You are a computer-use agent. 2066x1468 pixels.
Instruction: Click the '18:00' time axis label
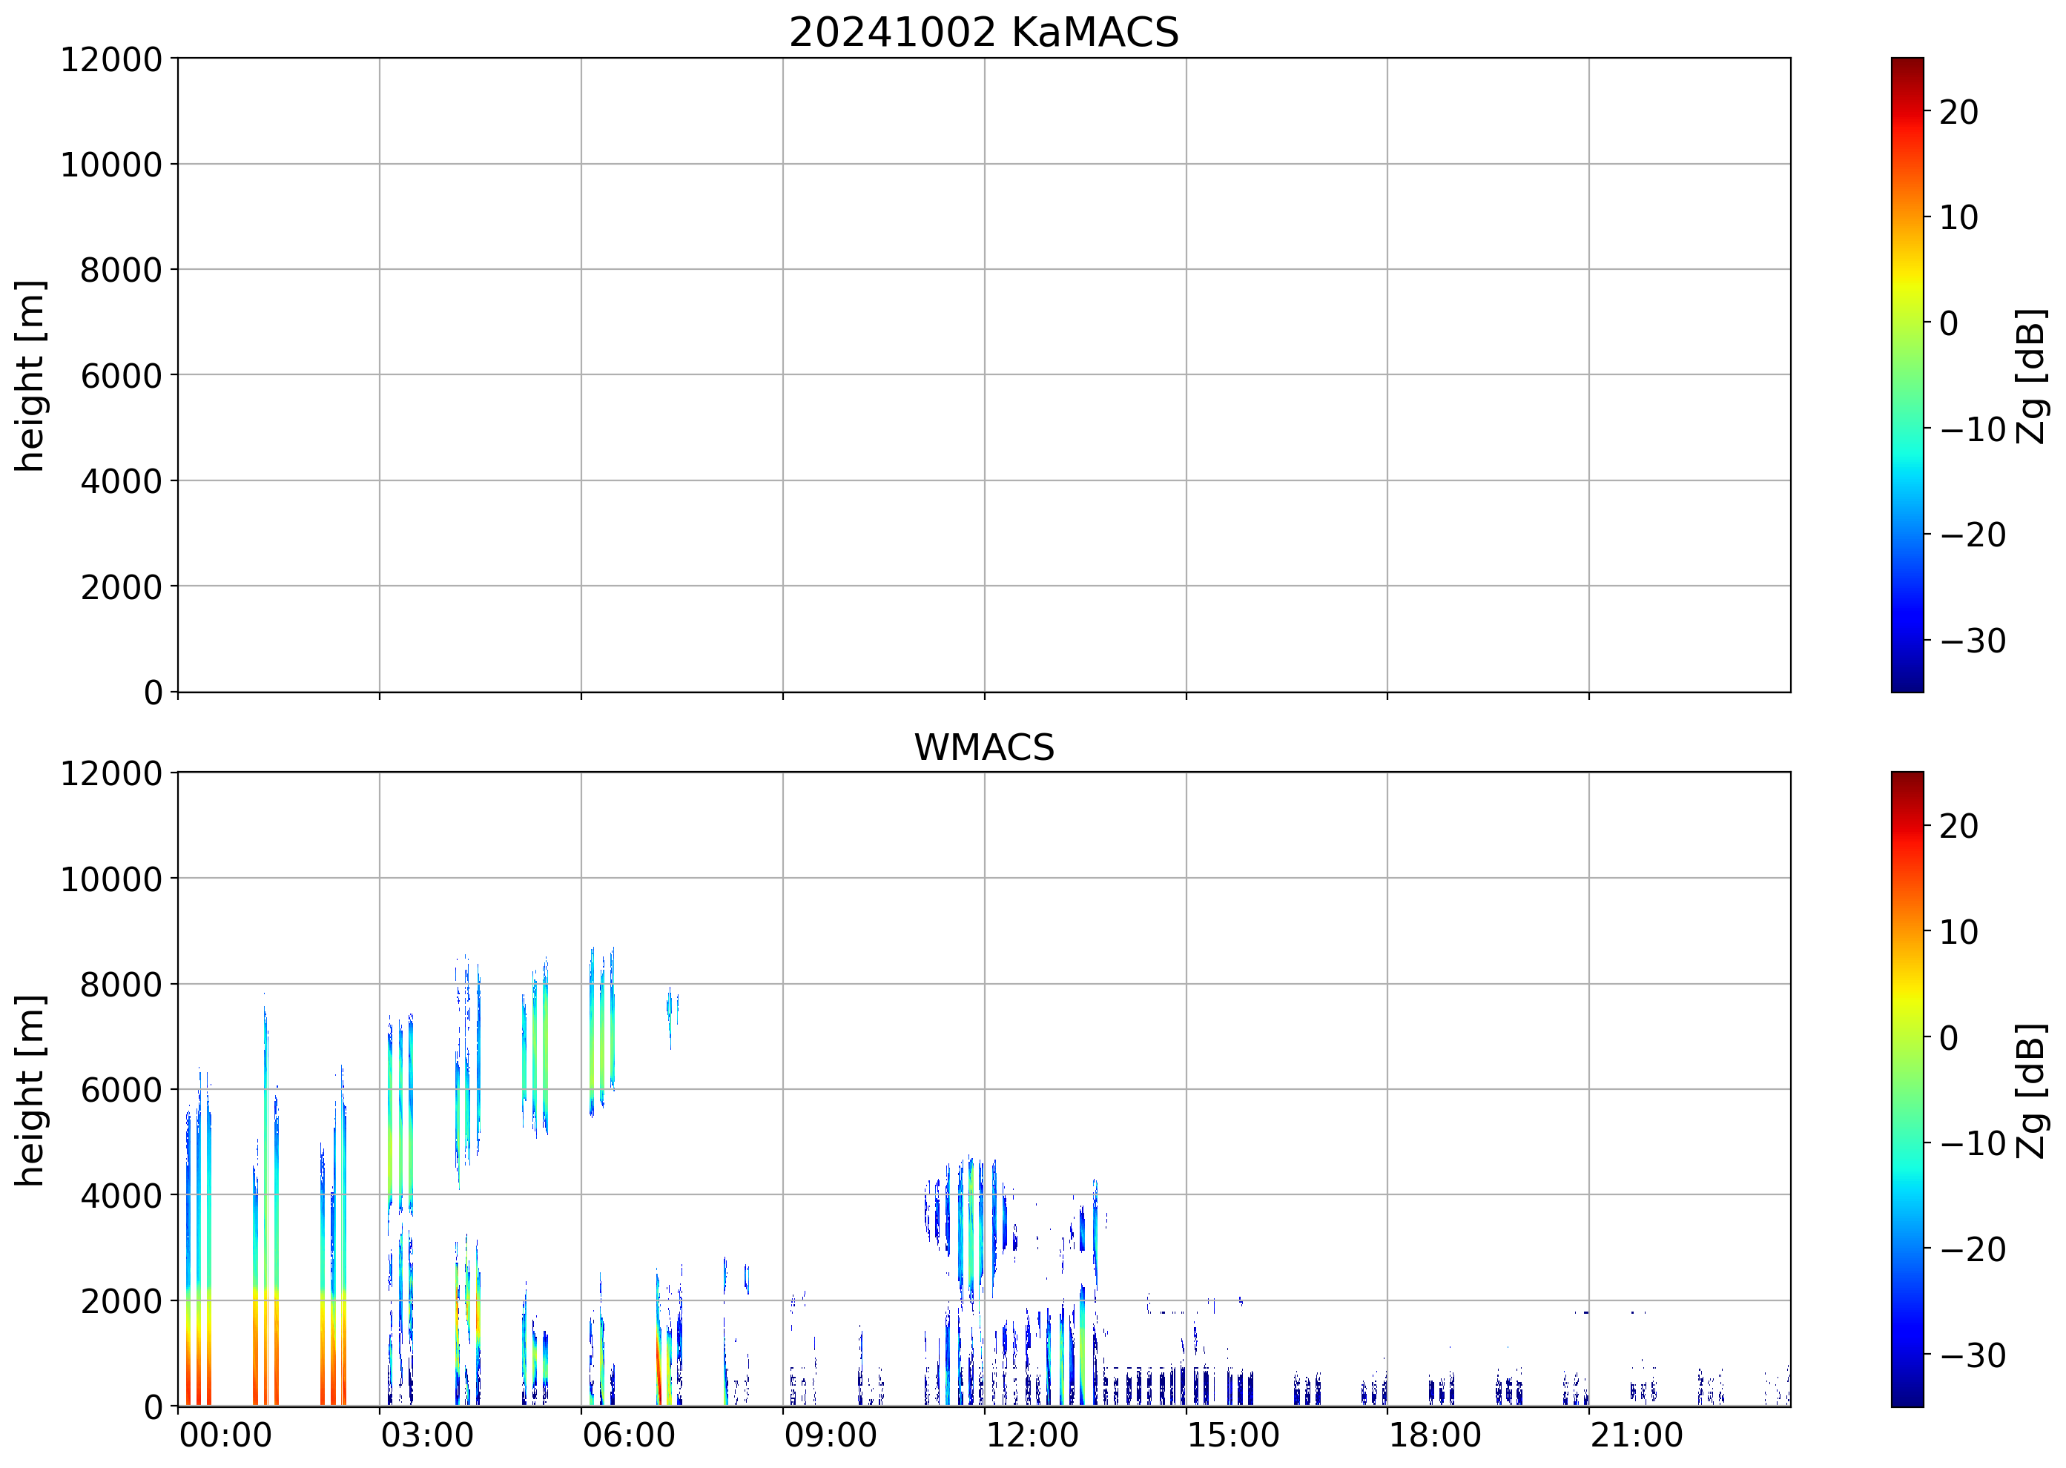pyautogui.click(x=1435, y=1435)
